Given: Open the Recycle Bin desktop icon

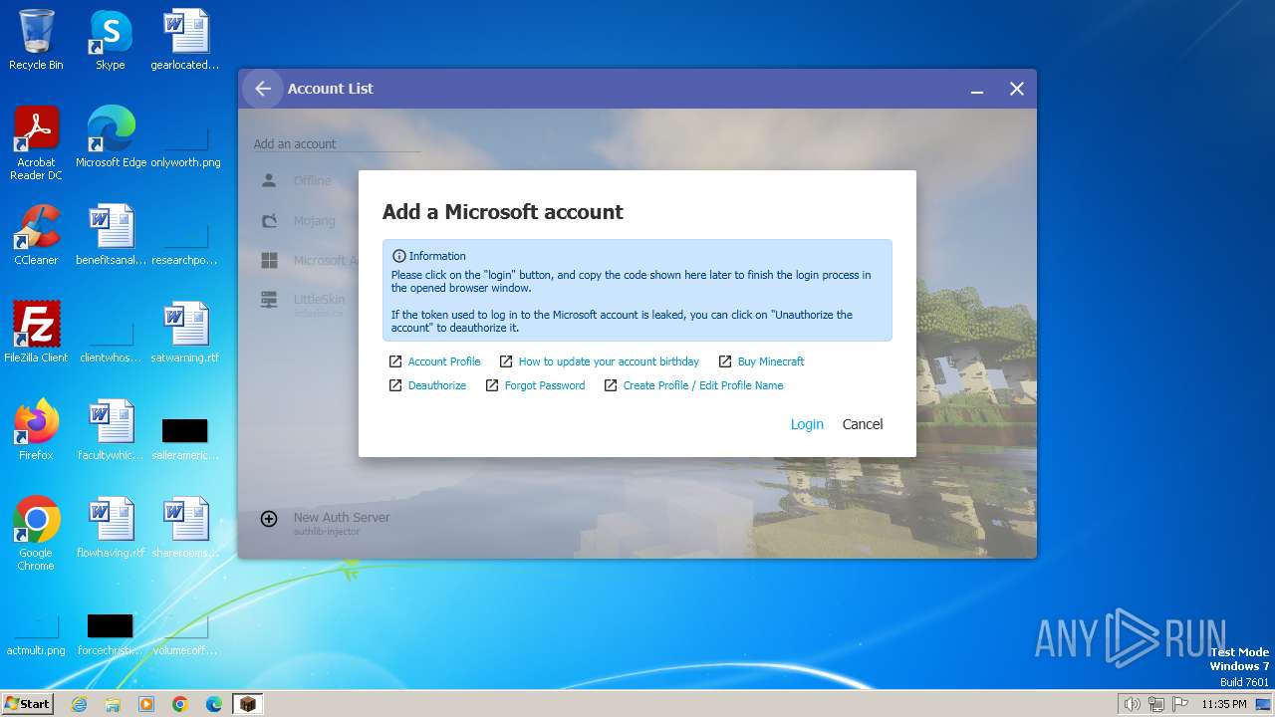Looking at the screenshot, I should (36, 41).
